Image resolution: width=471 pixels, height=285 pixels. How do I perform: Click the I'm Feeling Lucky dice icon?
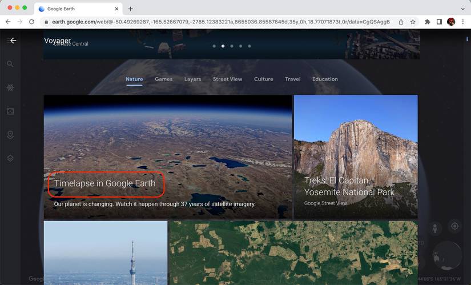tap(10, 111)
